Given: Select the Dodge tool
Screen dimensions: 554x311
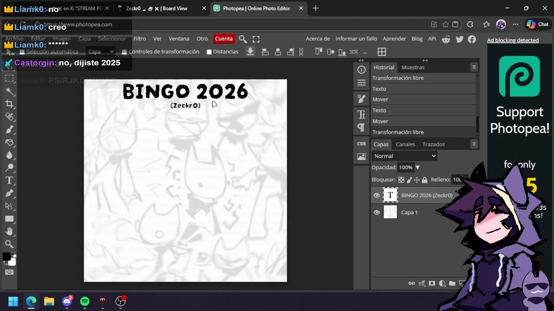Looking at the screenshot, I should [x=9, y=168].
